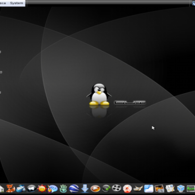
Task: Open the system monitor green graph icon
Action: [x=191, y=189]
